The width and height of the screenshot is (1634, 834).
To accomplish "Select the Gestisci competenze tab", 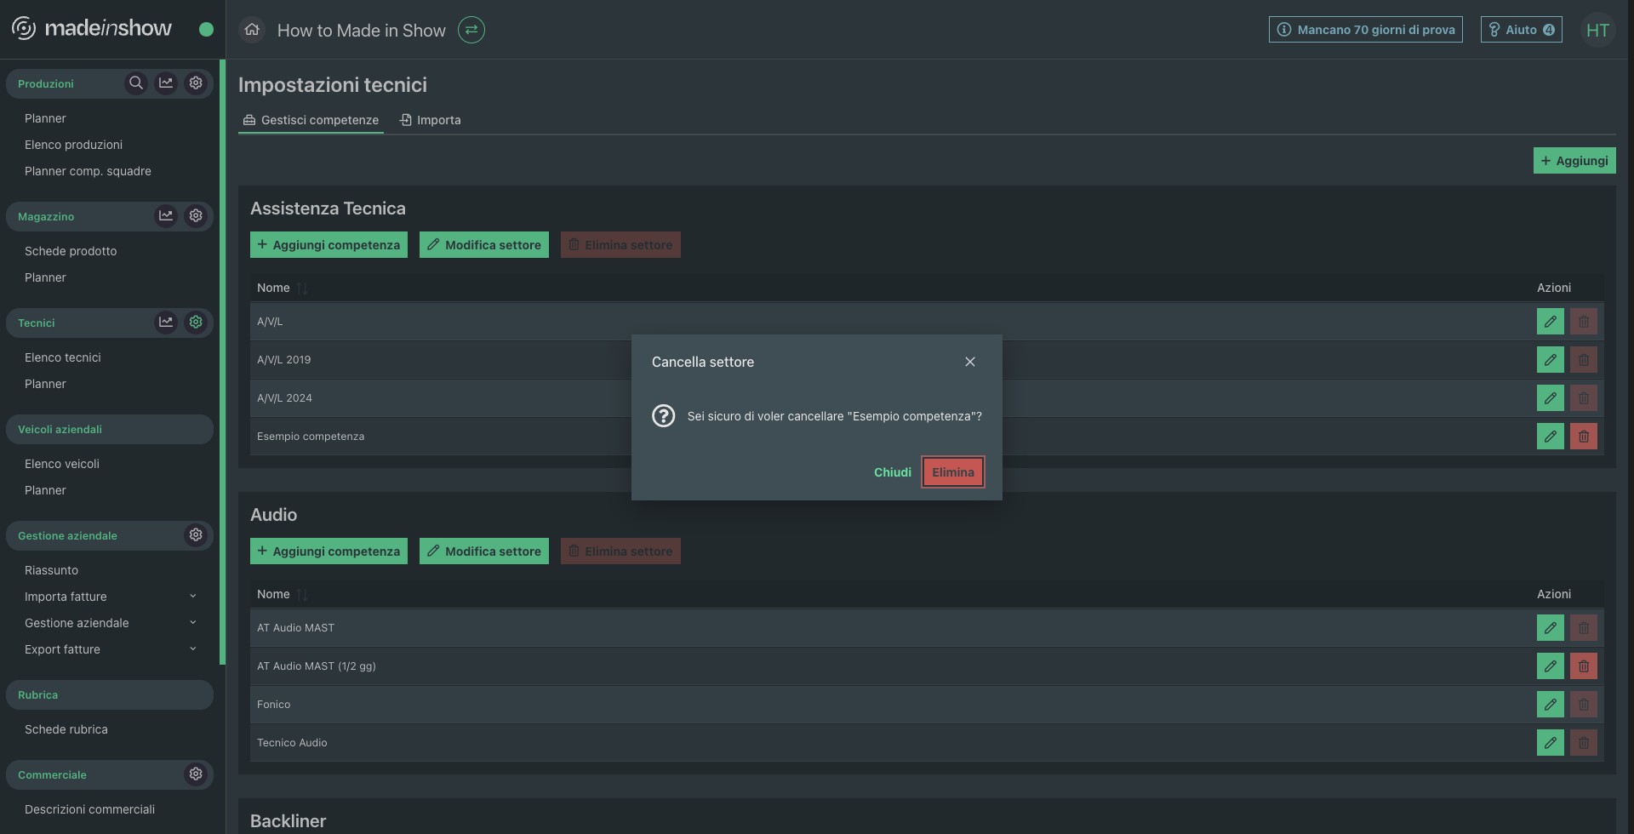I will coord(311,120).
